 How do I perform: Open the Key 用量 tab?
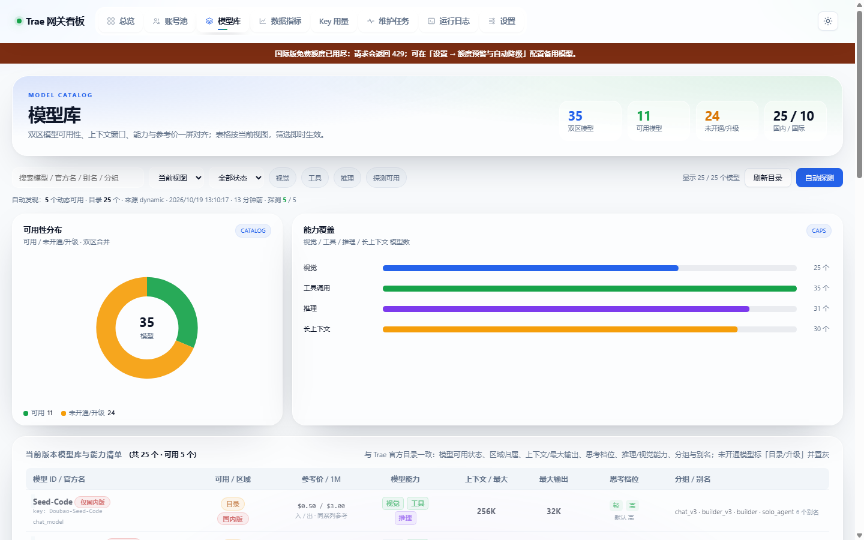pyautogui.click(x=334, y=21)
